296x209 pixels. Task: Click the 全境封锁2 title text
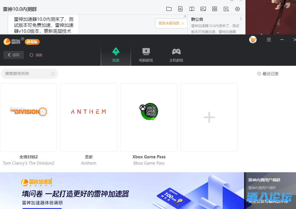(x=29, y=157)
